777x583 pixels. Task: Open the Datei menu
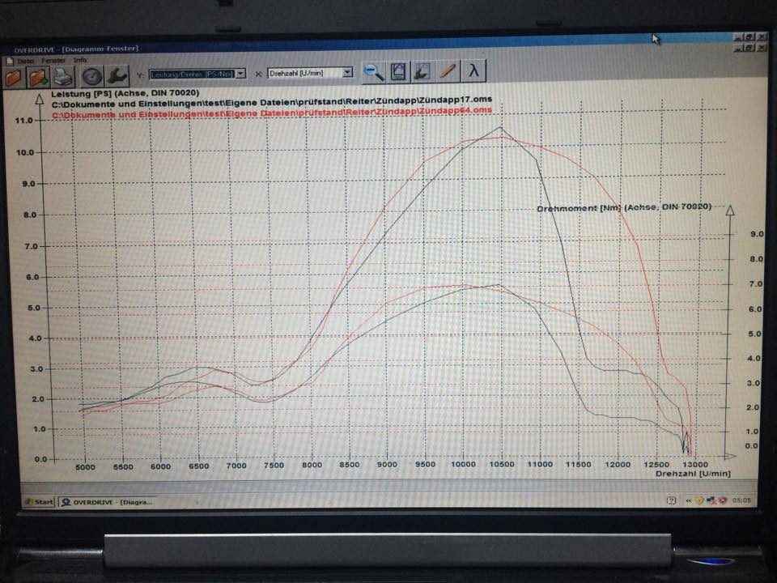25,61
